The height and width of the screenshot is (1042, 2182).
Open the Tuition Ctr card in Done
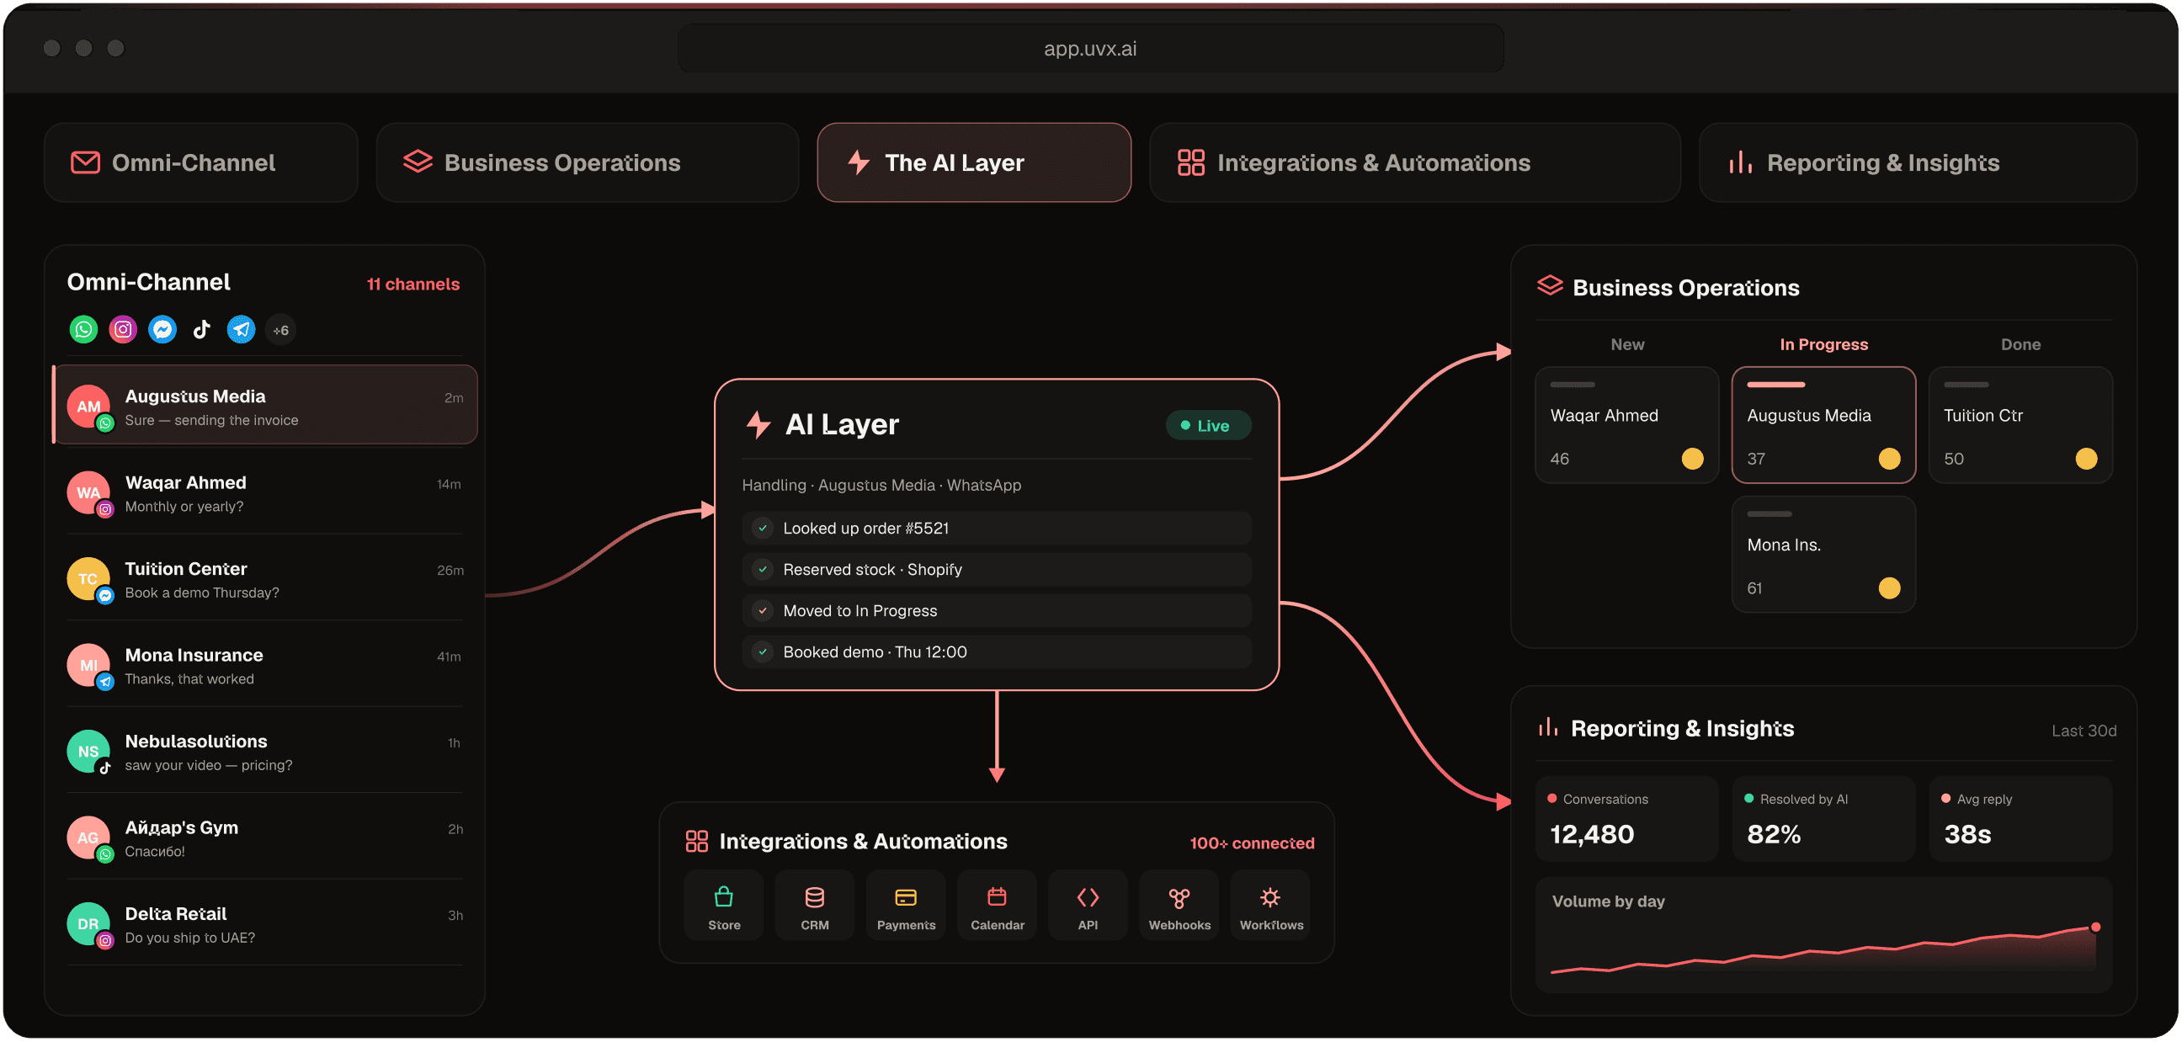(x=2020, y=425)
